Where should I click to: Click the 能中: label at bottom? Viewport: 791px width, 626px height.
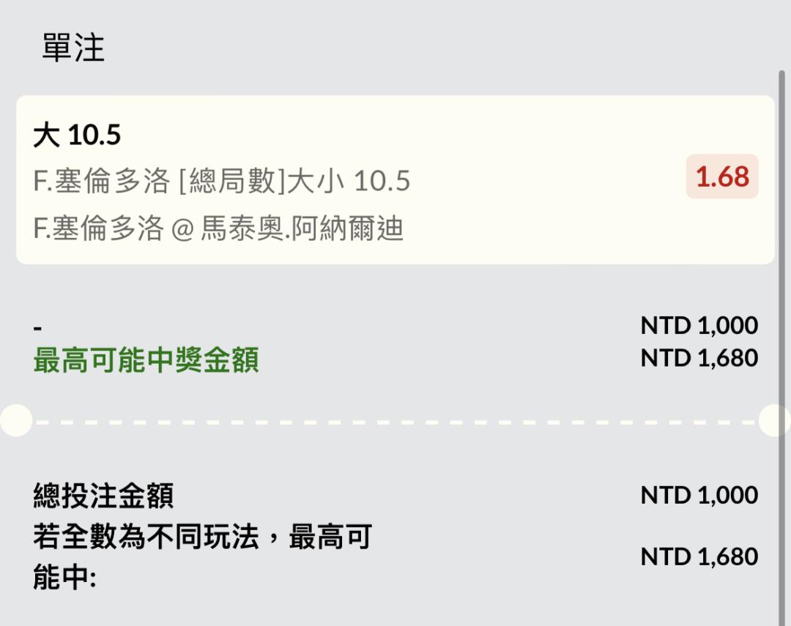[x=64, y=577]
